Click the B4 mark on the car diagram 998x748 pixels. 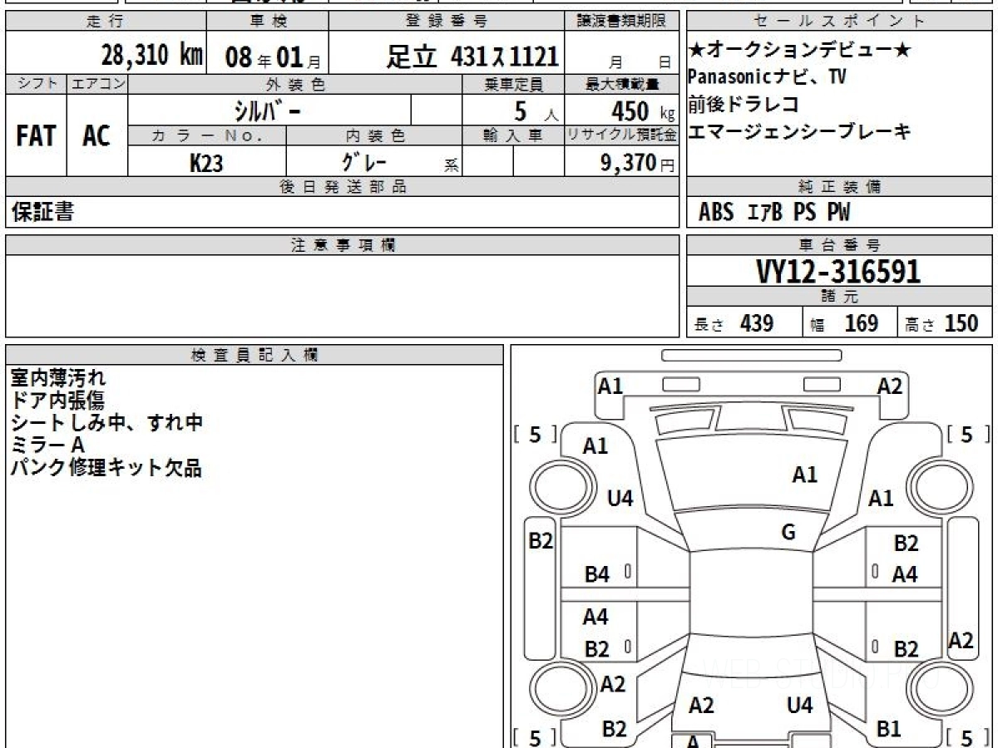[597, 574]
